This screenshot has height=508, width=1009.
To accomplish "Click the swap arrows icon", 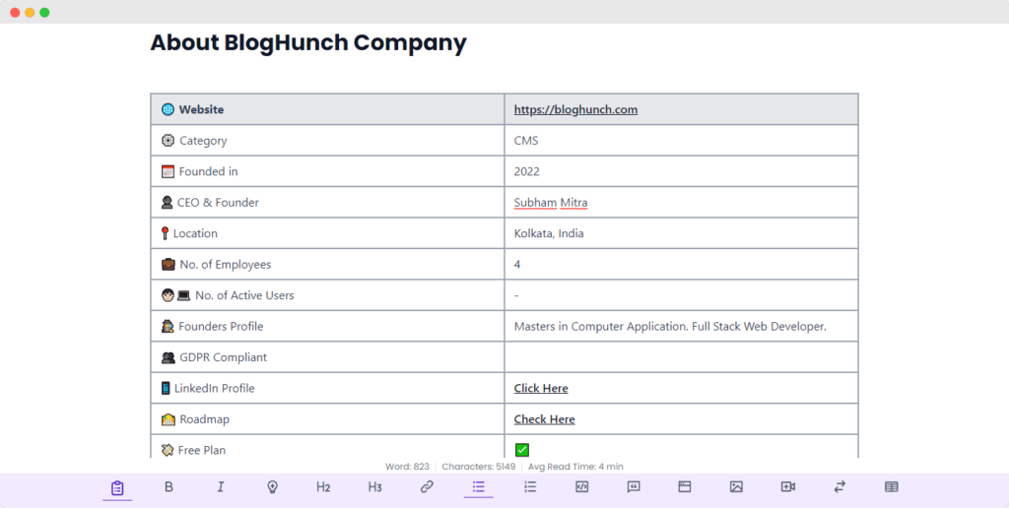I will point(840,486).
